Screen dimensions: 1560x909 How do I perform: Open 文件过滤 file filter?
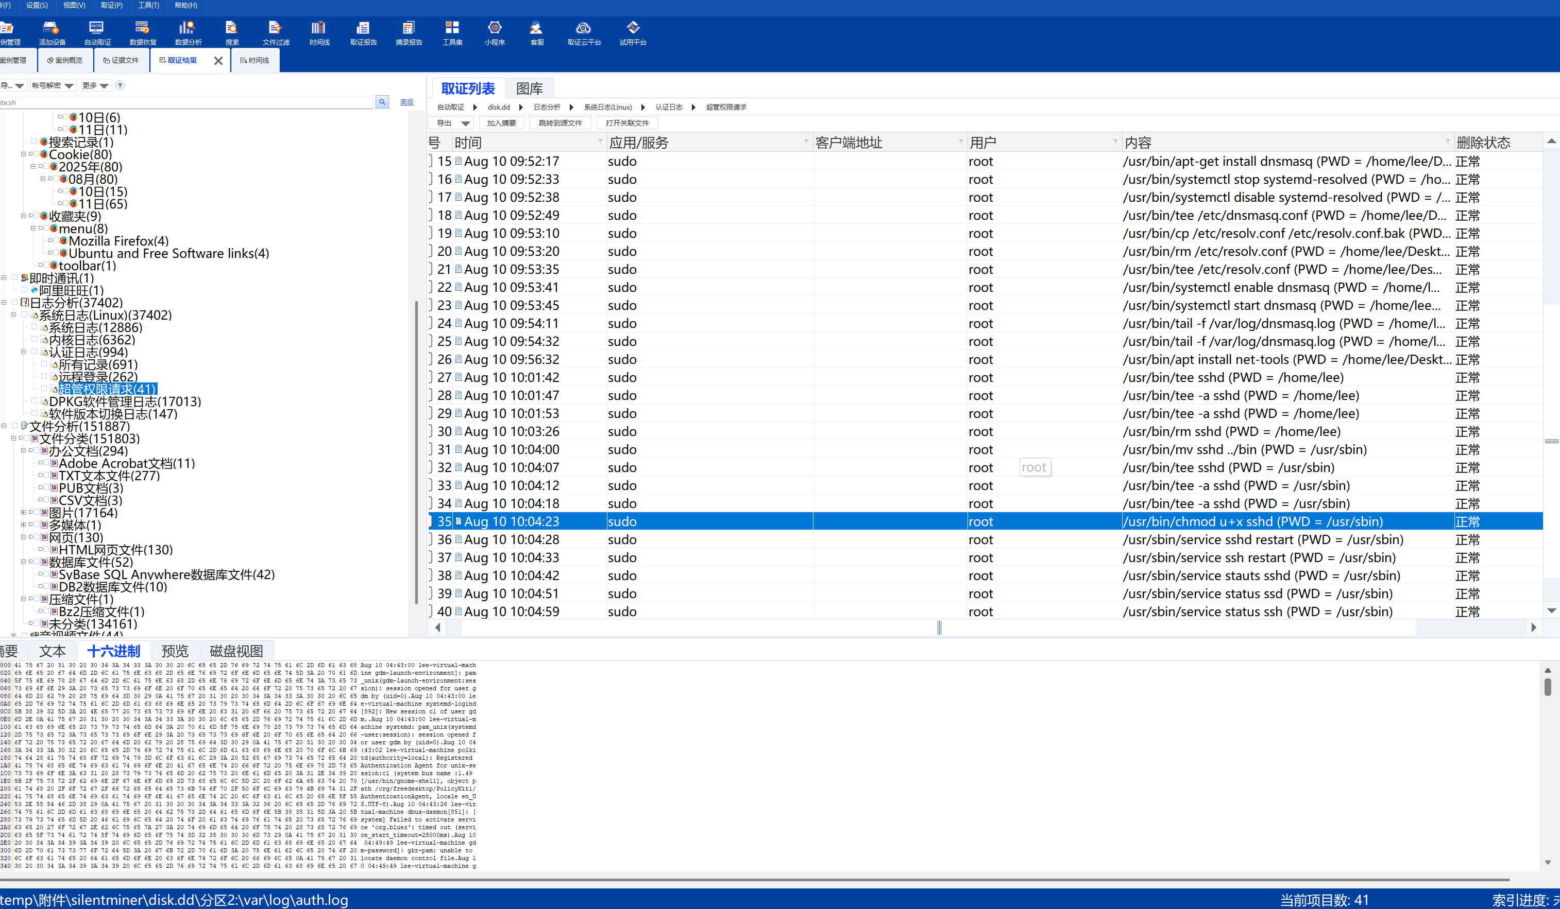point(276,33)
